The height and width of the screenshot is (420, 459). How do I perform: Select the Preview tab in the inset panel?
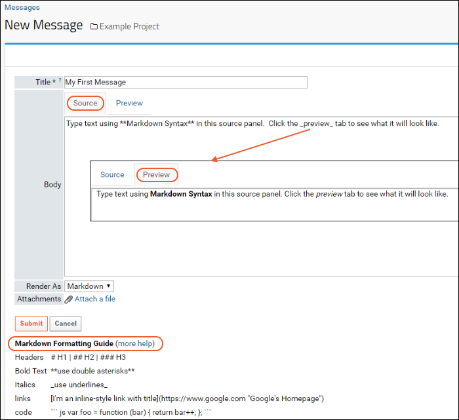[x=157, y=174]
